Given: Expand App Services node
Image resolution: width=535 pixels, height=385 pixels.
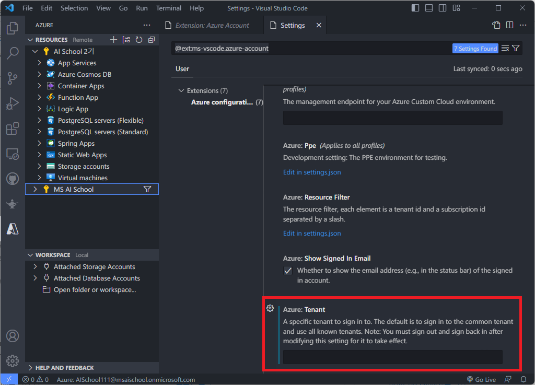Looking at the screenshot, I should (x=39, y=63).
